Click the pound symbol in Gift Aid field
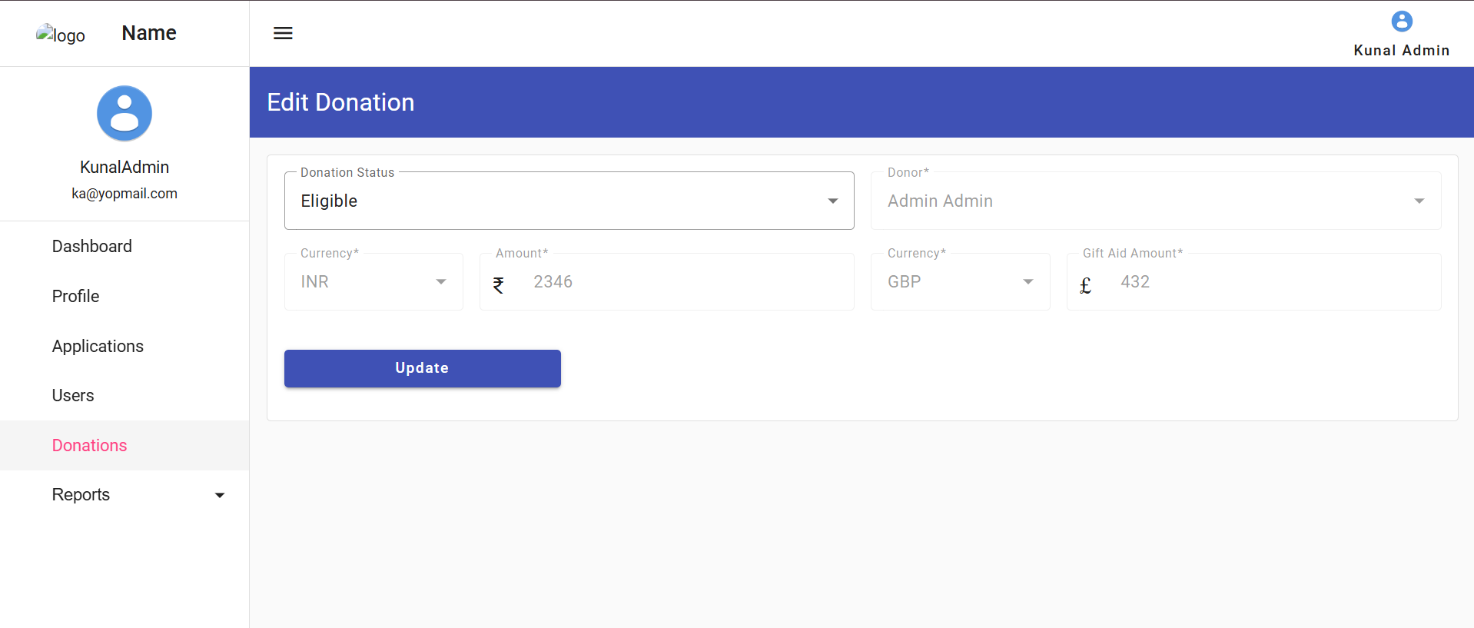The width and height of the screenshot is (1474, 628). click(x=1085, y=286)
